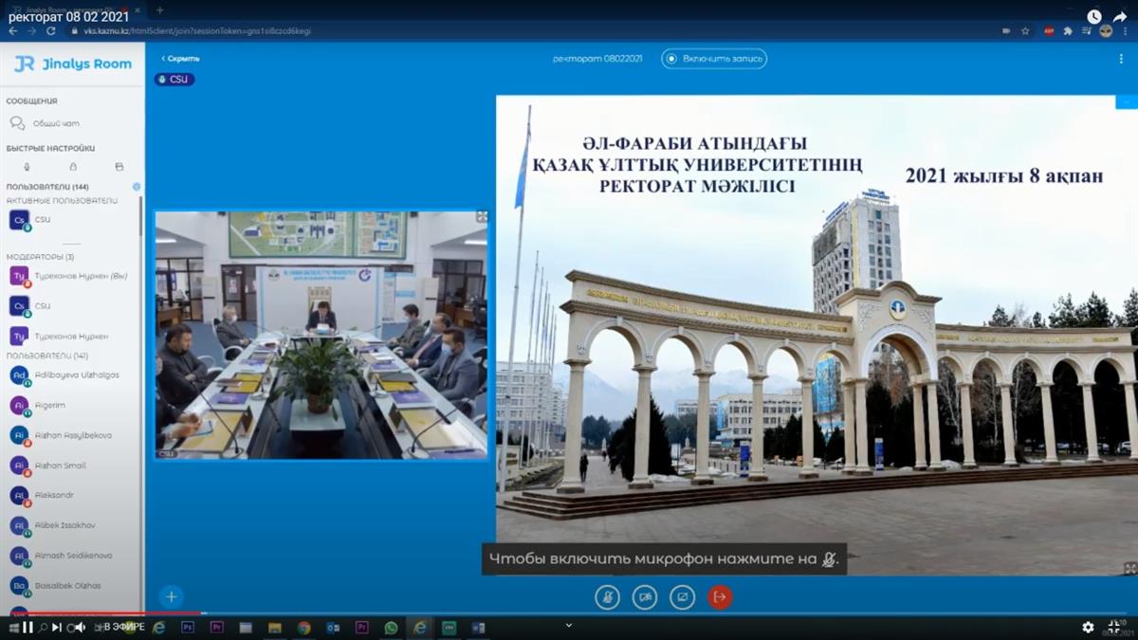The width and height of the screenshot is (1138, 640).
Task: Share the video with the arrow icon
Action: click(1120, 16)
